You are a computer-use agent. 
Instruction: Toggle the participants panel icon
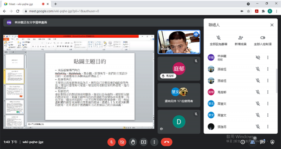pyautogui.click(x=253, y=142)
